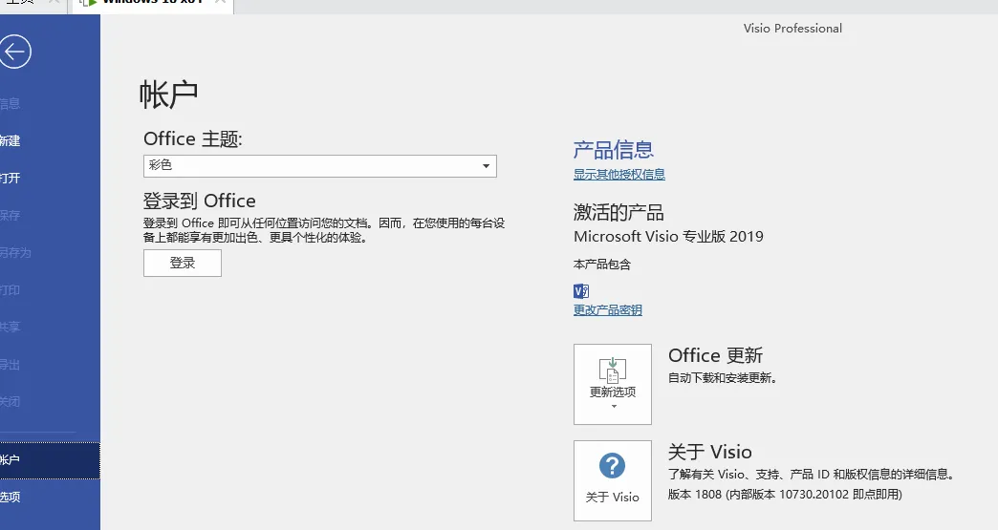This screenshot has width=998, height=530.
Task: Click the 自动下载和安装更新 text
Action: (723, 378)
